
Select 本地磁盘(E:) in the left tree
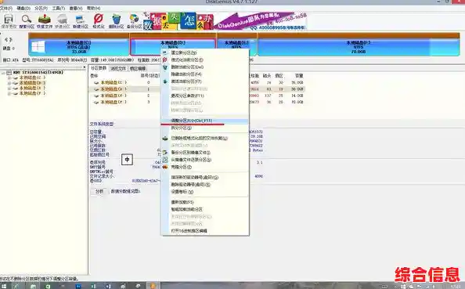(x=32, y=89)
